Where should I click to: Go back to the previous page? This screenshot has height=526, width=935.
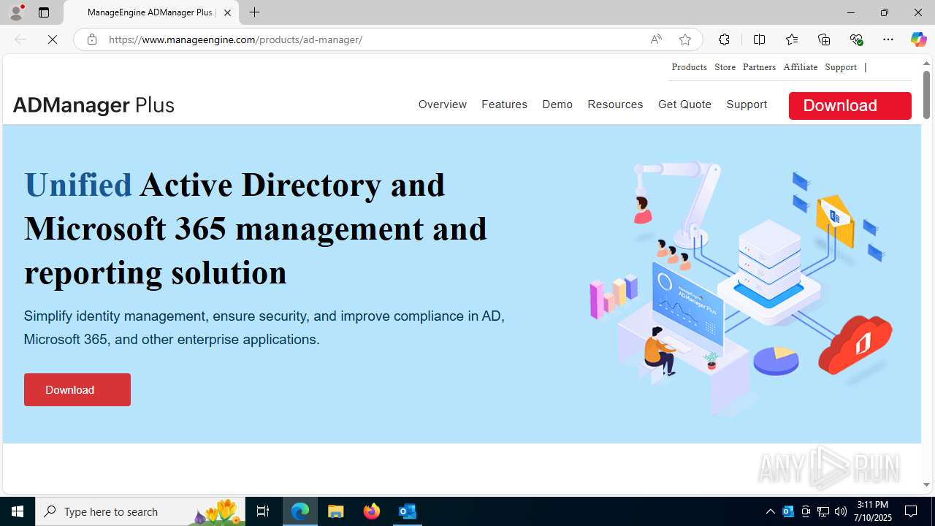point(20,39)
